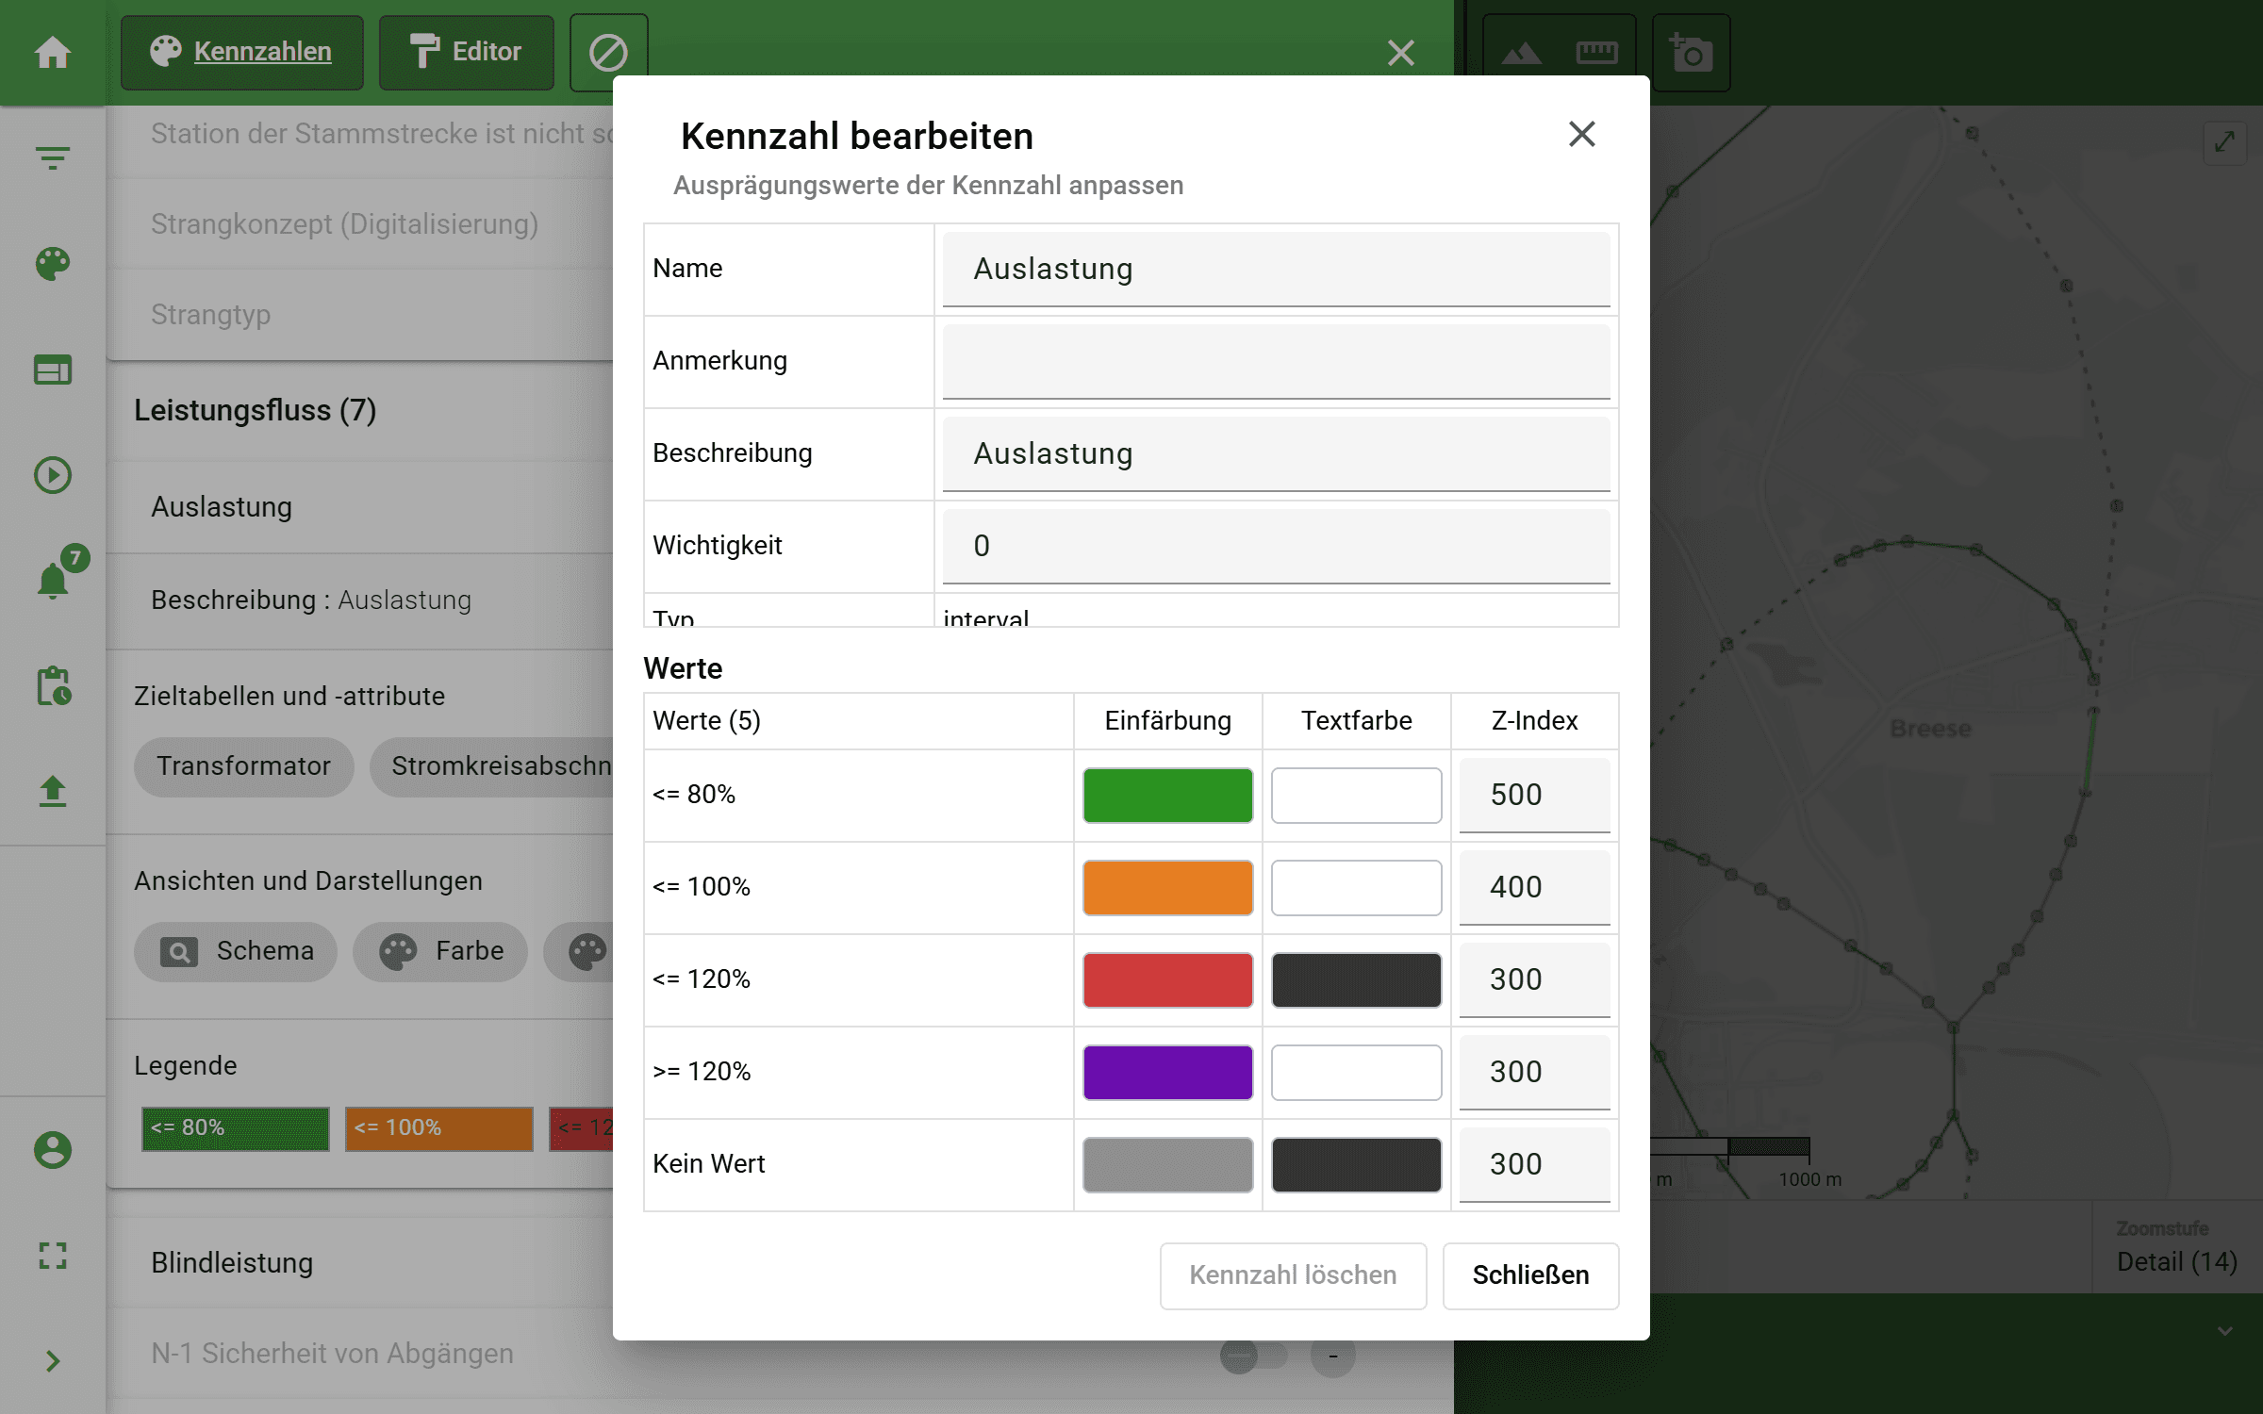Click the upload icon in the sidebar
2263x1414 pixels.
click(52, 792)
